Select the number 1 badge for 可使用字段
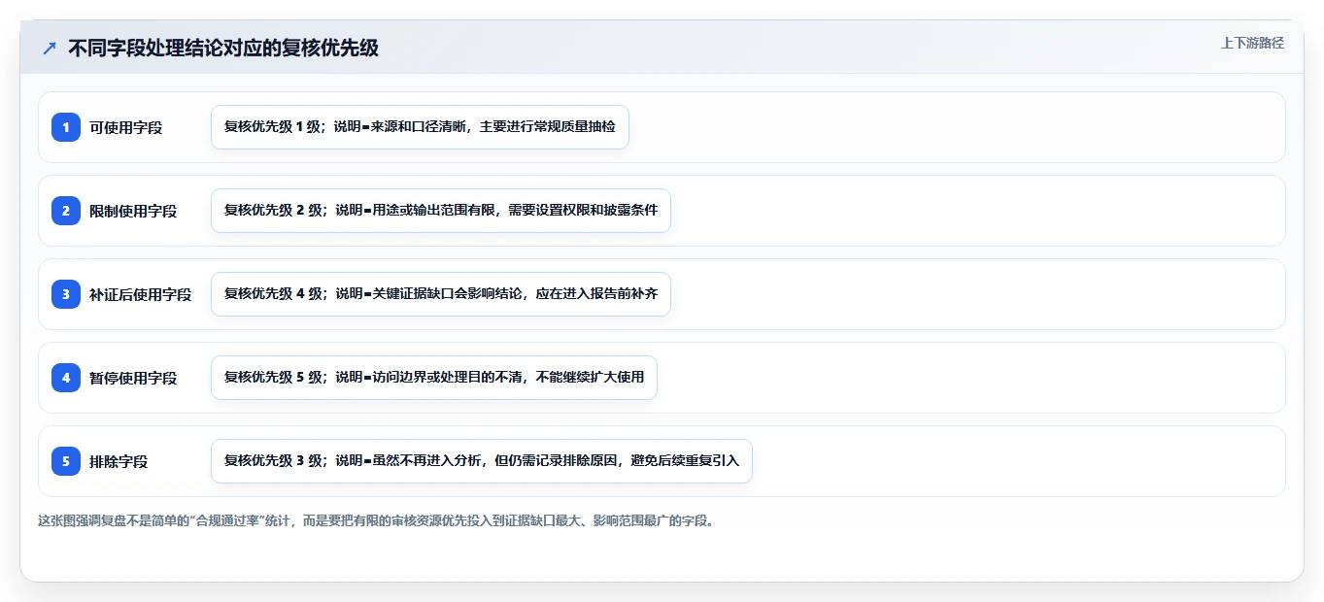 tap(66, 127)
